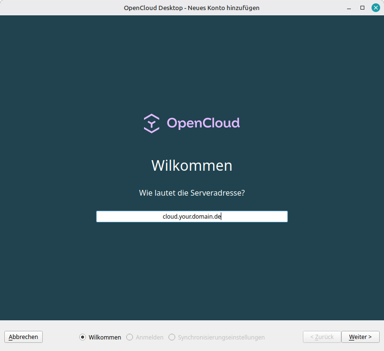The image size is (384, 351).
Task: Select the Wilkommen step radio button
Action: [x=83, y=337]
